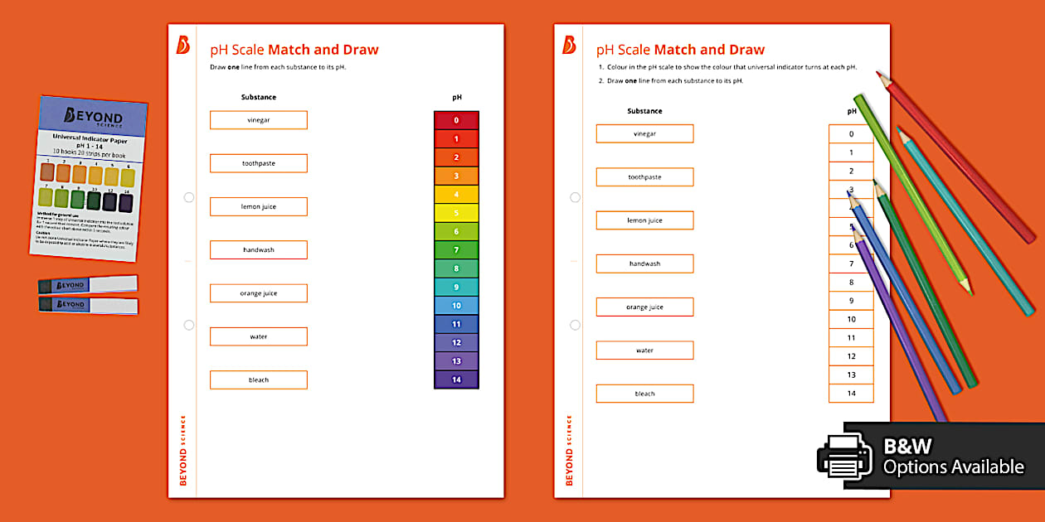The height and width of the screenshot is (522, 1045).
Task: Select the pH 7 green swatch on the scale
Action: [455, 249]
